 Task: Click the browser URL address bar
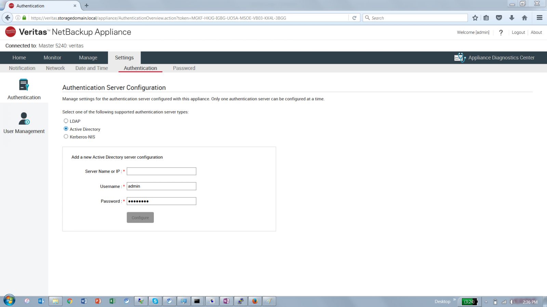(189, 18)
